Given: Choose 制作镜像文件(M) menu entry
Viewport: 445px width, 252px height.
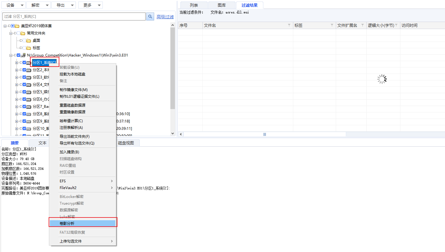Looking at the screenshot, I should tap(83, 90).
